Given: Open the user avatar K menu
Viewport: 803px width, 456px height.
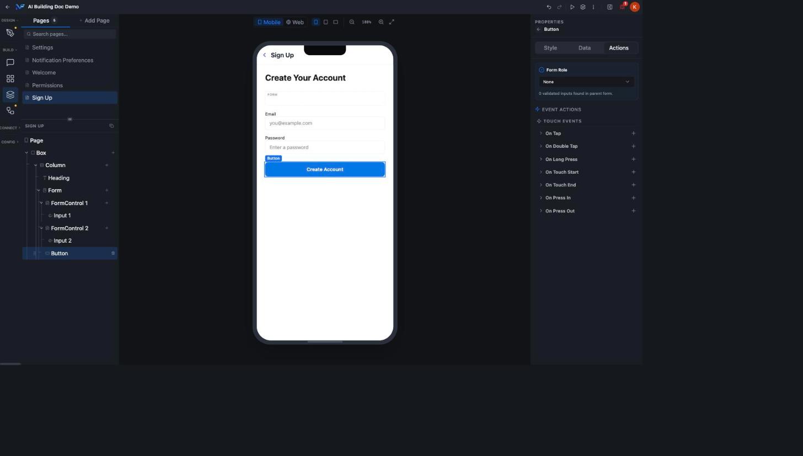Looking at the screenshot, I should point(635,7).
